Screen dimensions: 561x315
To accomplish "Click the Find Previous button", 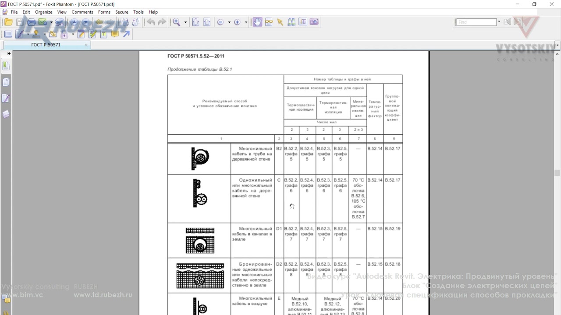I will [x=507, y=22].
